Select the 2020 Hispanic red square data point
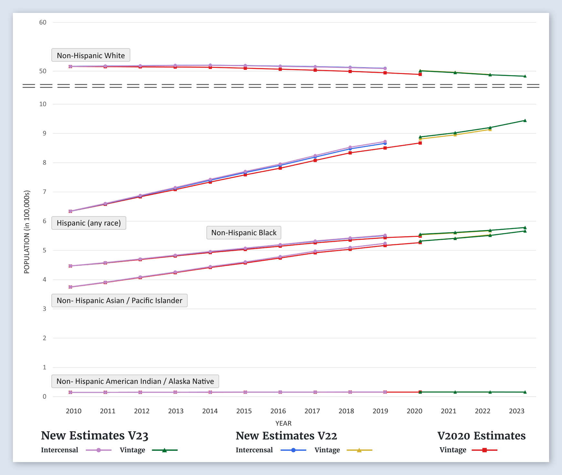Image resolution: width=562 pixels, height=475 pixels. click(x=420, y=143)
